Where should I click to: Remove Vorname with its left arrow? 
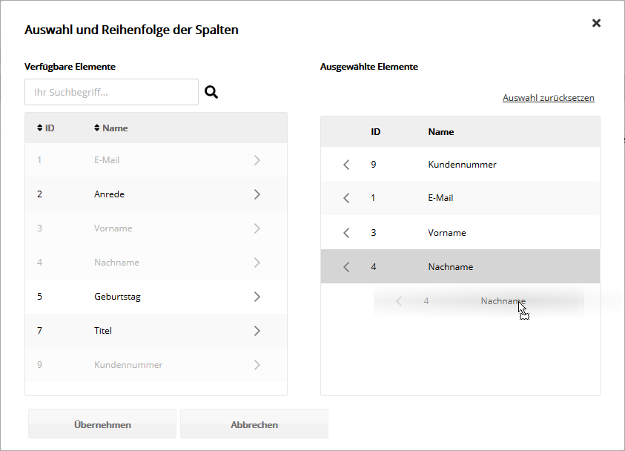tap(346, 233)
